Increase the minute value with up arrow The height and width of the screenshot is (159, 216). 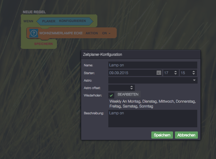click(193, 72)
